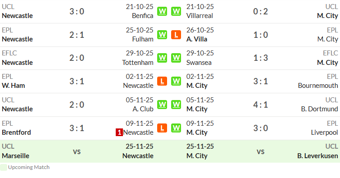Click the W badge for M. City vs B. Dortmund
Viewport: 340px width, 178px height.
click(x=176, y=105)
